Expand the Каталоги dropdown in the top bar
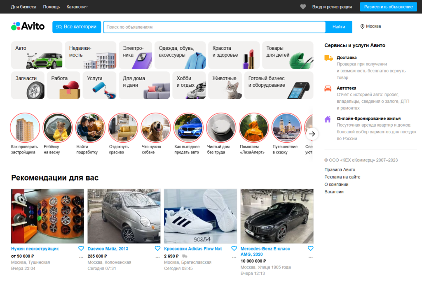Viewport: 422px width, 285px height. pos(77,7)
